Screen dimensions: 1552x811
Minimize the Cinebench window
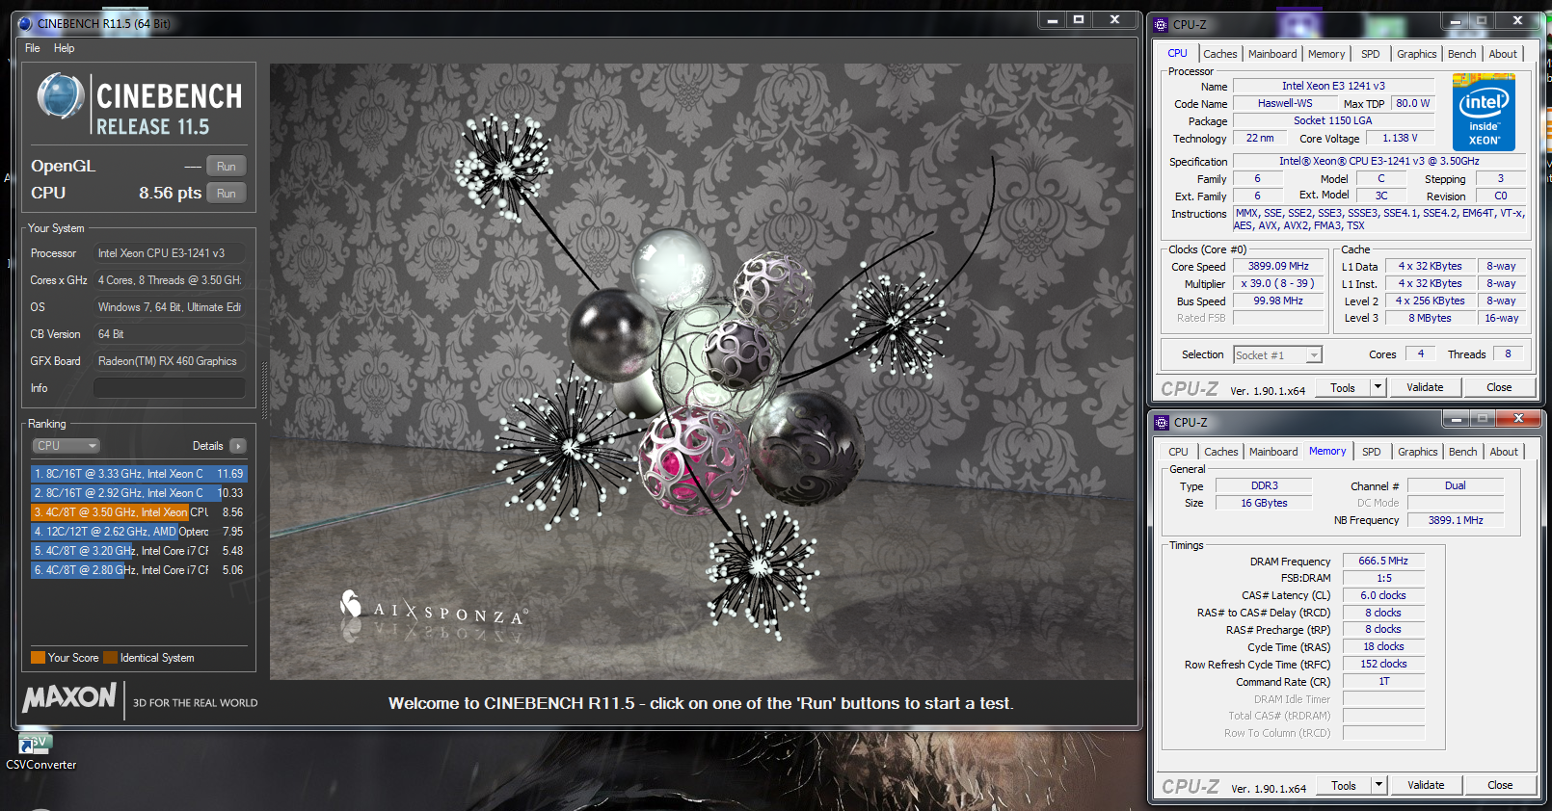coord(1052,20)
